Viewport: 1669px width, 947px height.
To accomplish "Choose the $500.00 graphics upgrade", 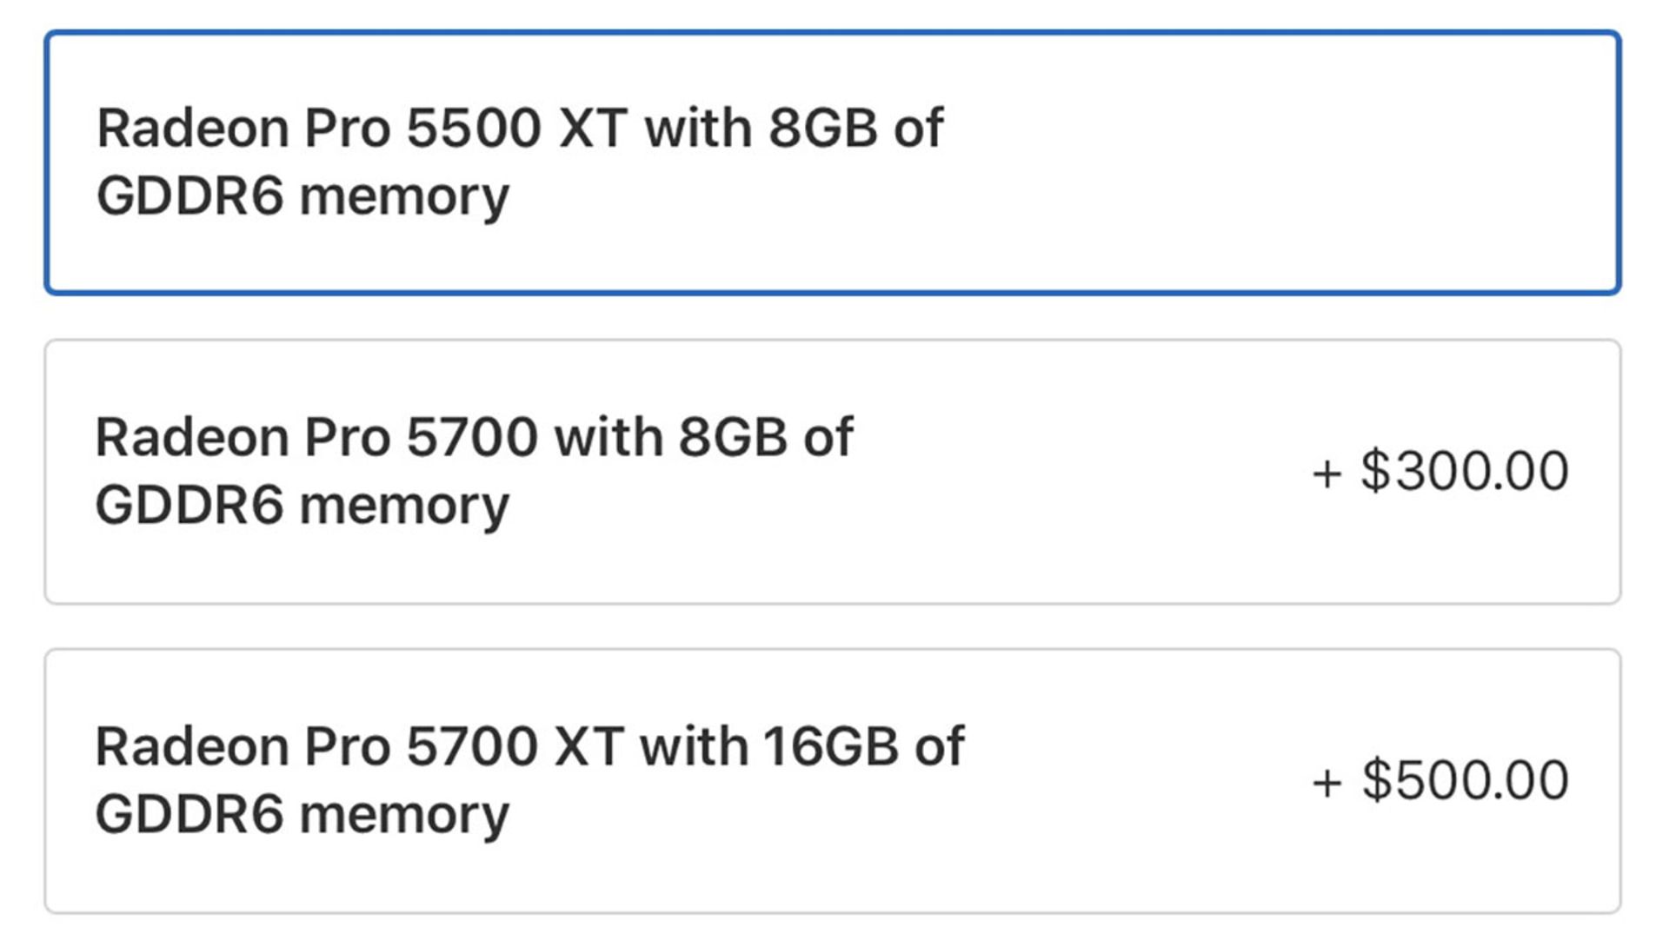I will (x=832, y=780).
